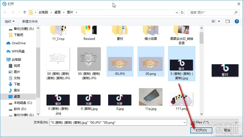Open recent locations dropdown arrow
Viewport: 243px width, 137px height.
(x=19, y=12)
